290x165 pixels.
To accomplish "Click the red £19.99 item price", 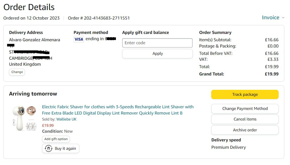I will click(x=48, y=125).
